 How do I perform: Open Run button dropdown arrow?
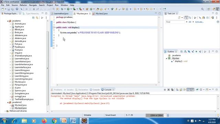pyautogui.click(x=71, y=9)
